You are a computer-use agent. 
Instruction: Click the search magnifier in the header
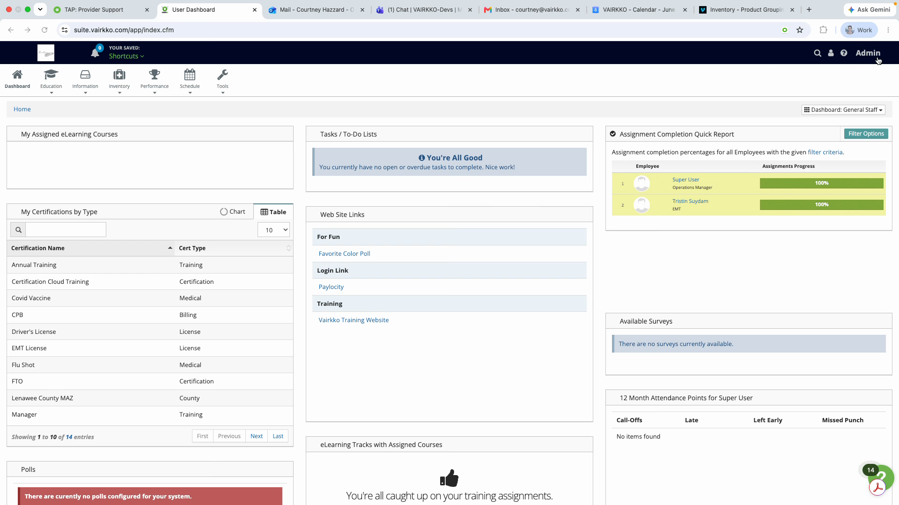818,53
